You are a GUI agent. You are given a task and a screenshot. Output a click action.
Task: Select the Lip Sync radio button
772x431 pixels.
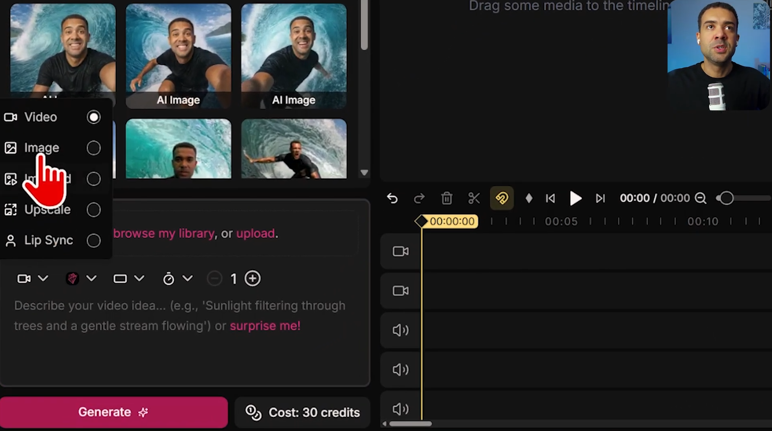coord(94,240)
